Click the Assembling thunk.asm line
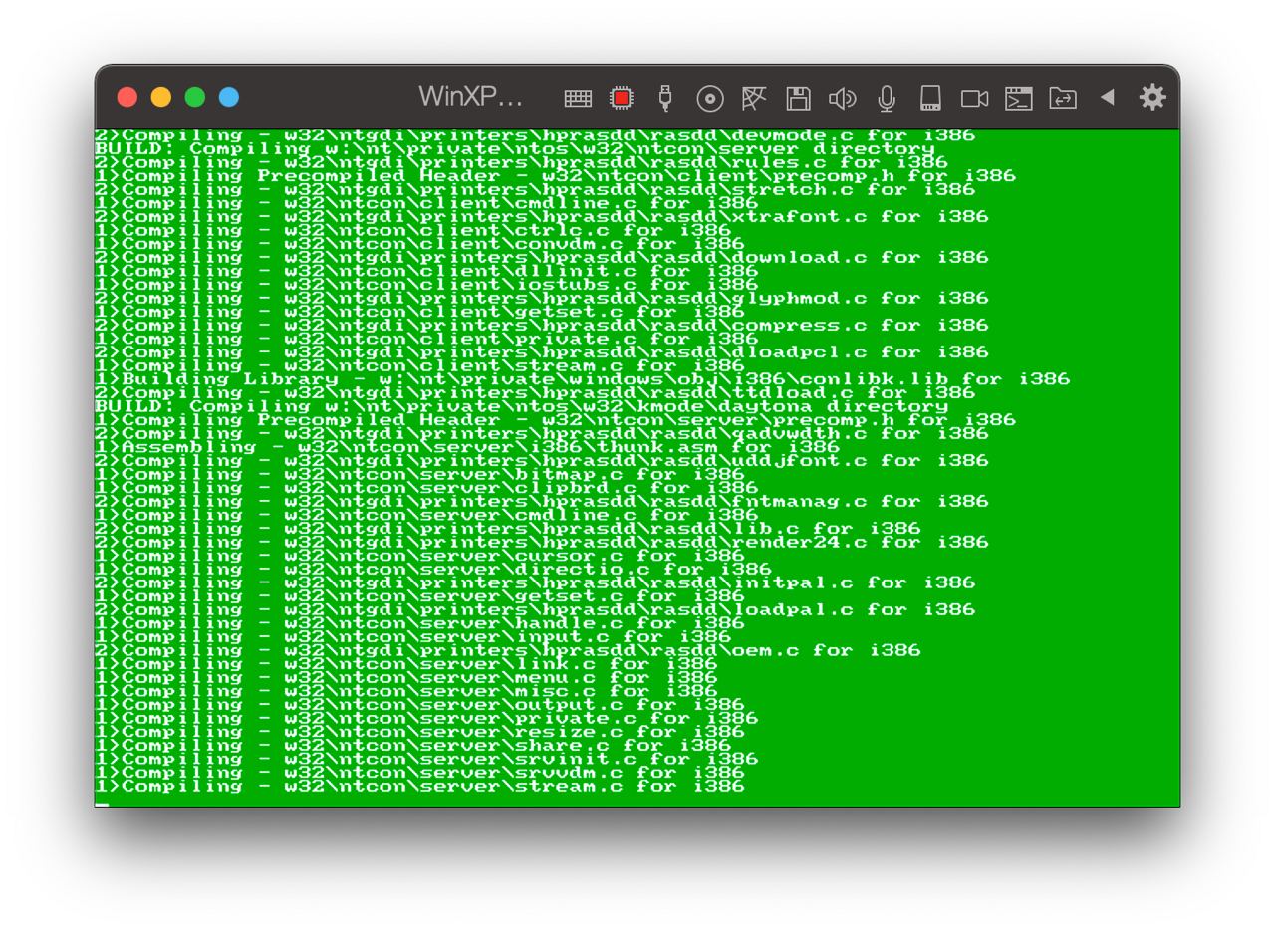This screenshot has width=1275, height=932. 467,447
